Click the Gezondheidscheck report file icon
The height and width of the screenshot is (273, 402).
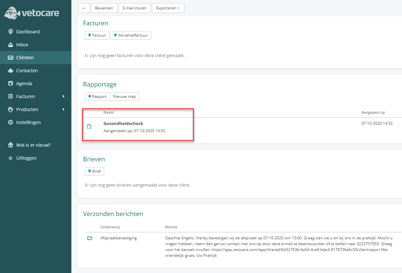point(89,127)
